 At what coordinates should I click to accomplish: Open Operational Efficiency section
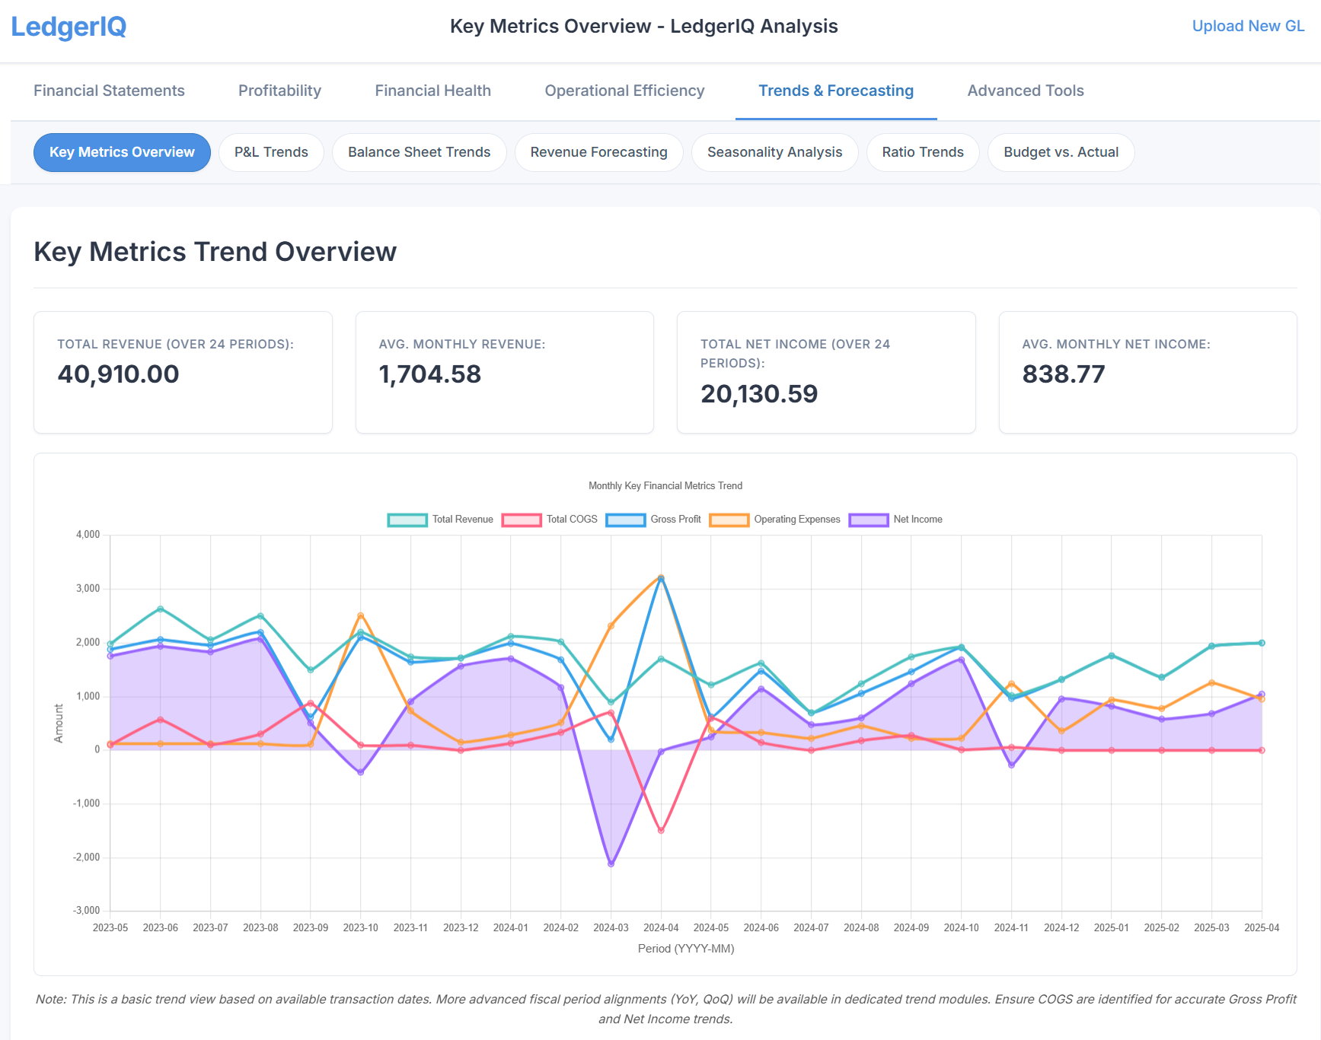coord(624,91)
